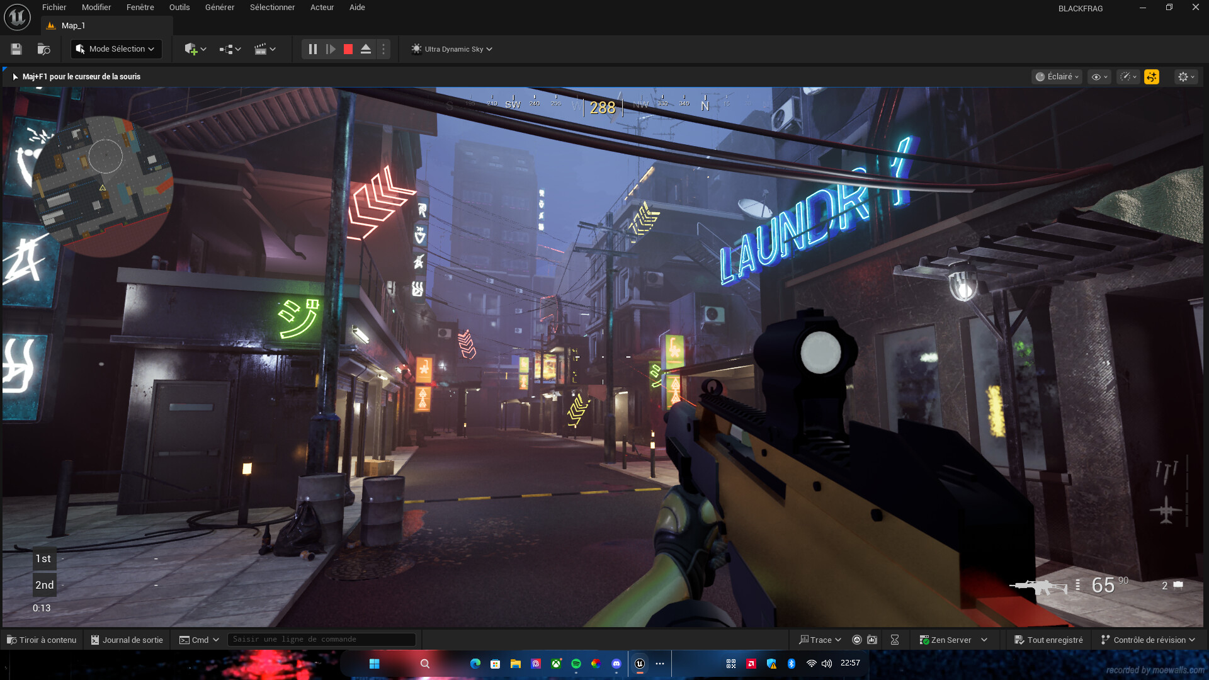The image size is (1209, 680).
Task: Click the Frame Skip icon in playback controls
Action: (x=331, y=48)
